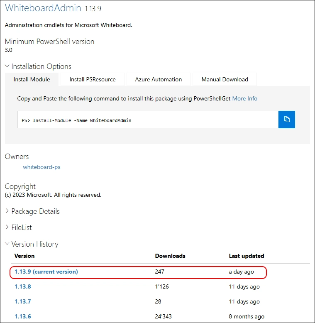Screen dimensions: 315x323
Task: Open the Azure Automation tab
Action: coord(158,79)
